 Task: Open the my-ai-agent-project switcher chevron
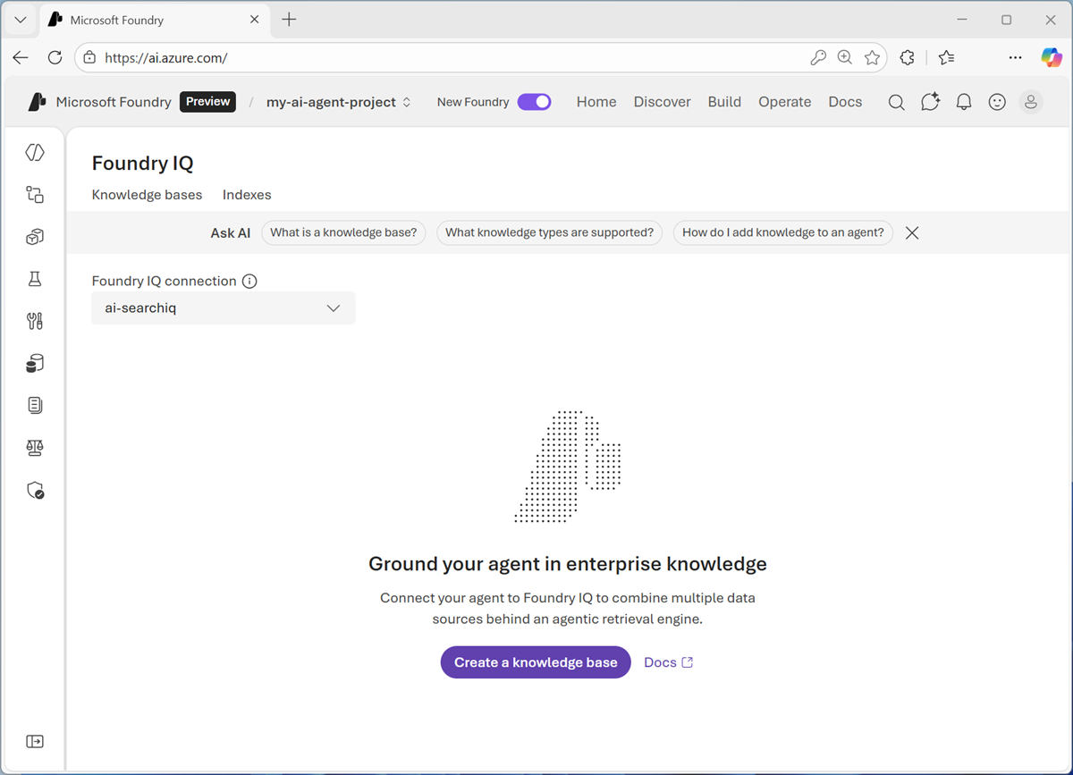tap(407, 102)
